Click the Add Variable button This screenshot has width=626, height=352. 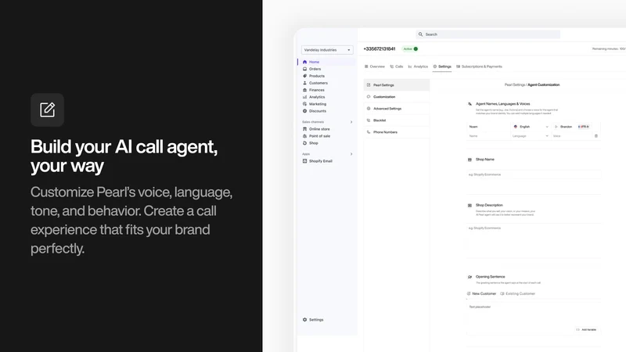586,329
